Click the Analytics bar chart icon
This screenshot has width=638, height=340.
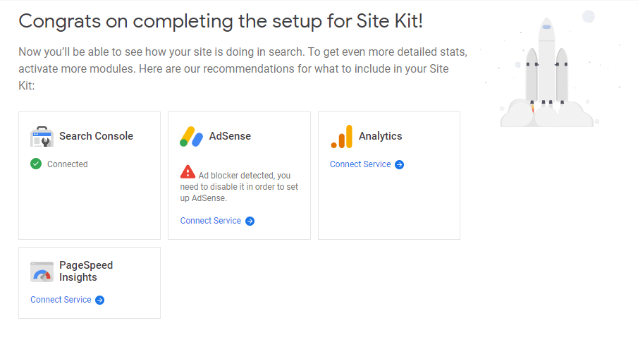click(x=341, y=136)
